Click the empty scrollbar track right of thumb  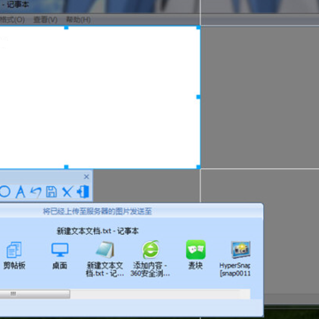coord(159,294)
